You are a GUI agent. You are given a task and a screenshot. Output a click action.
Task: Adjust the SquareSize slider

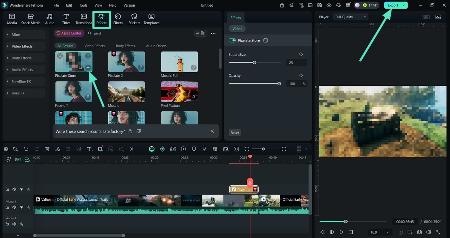[255, 63]
